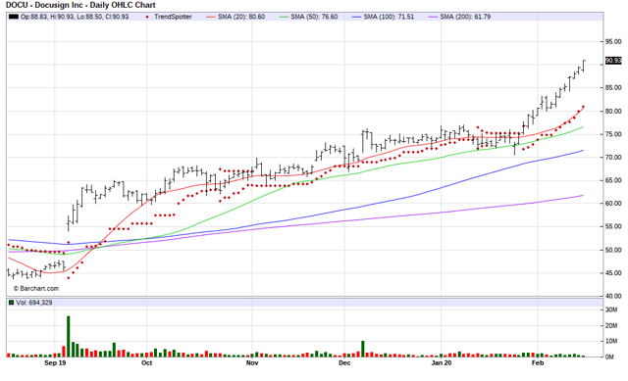Click the green SMA 50 line swatch

(284, 17)
